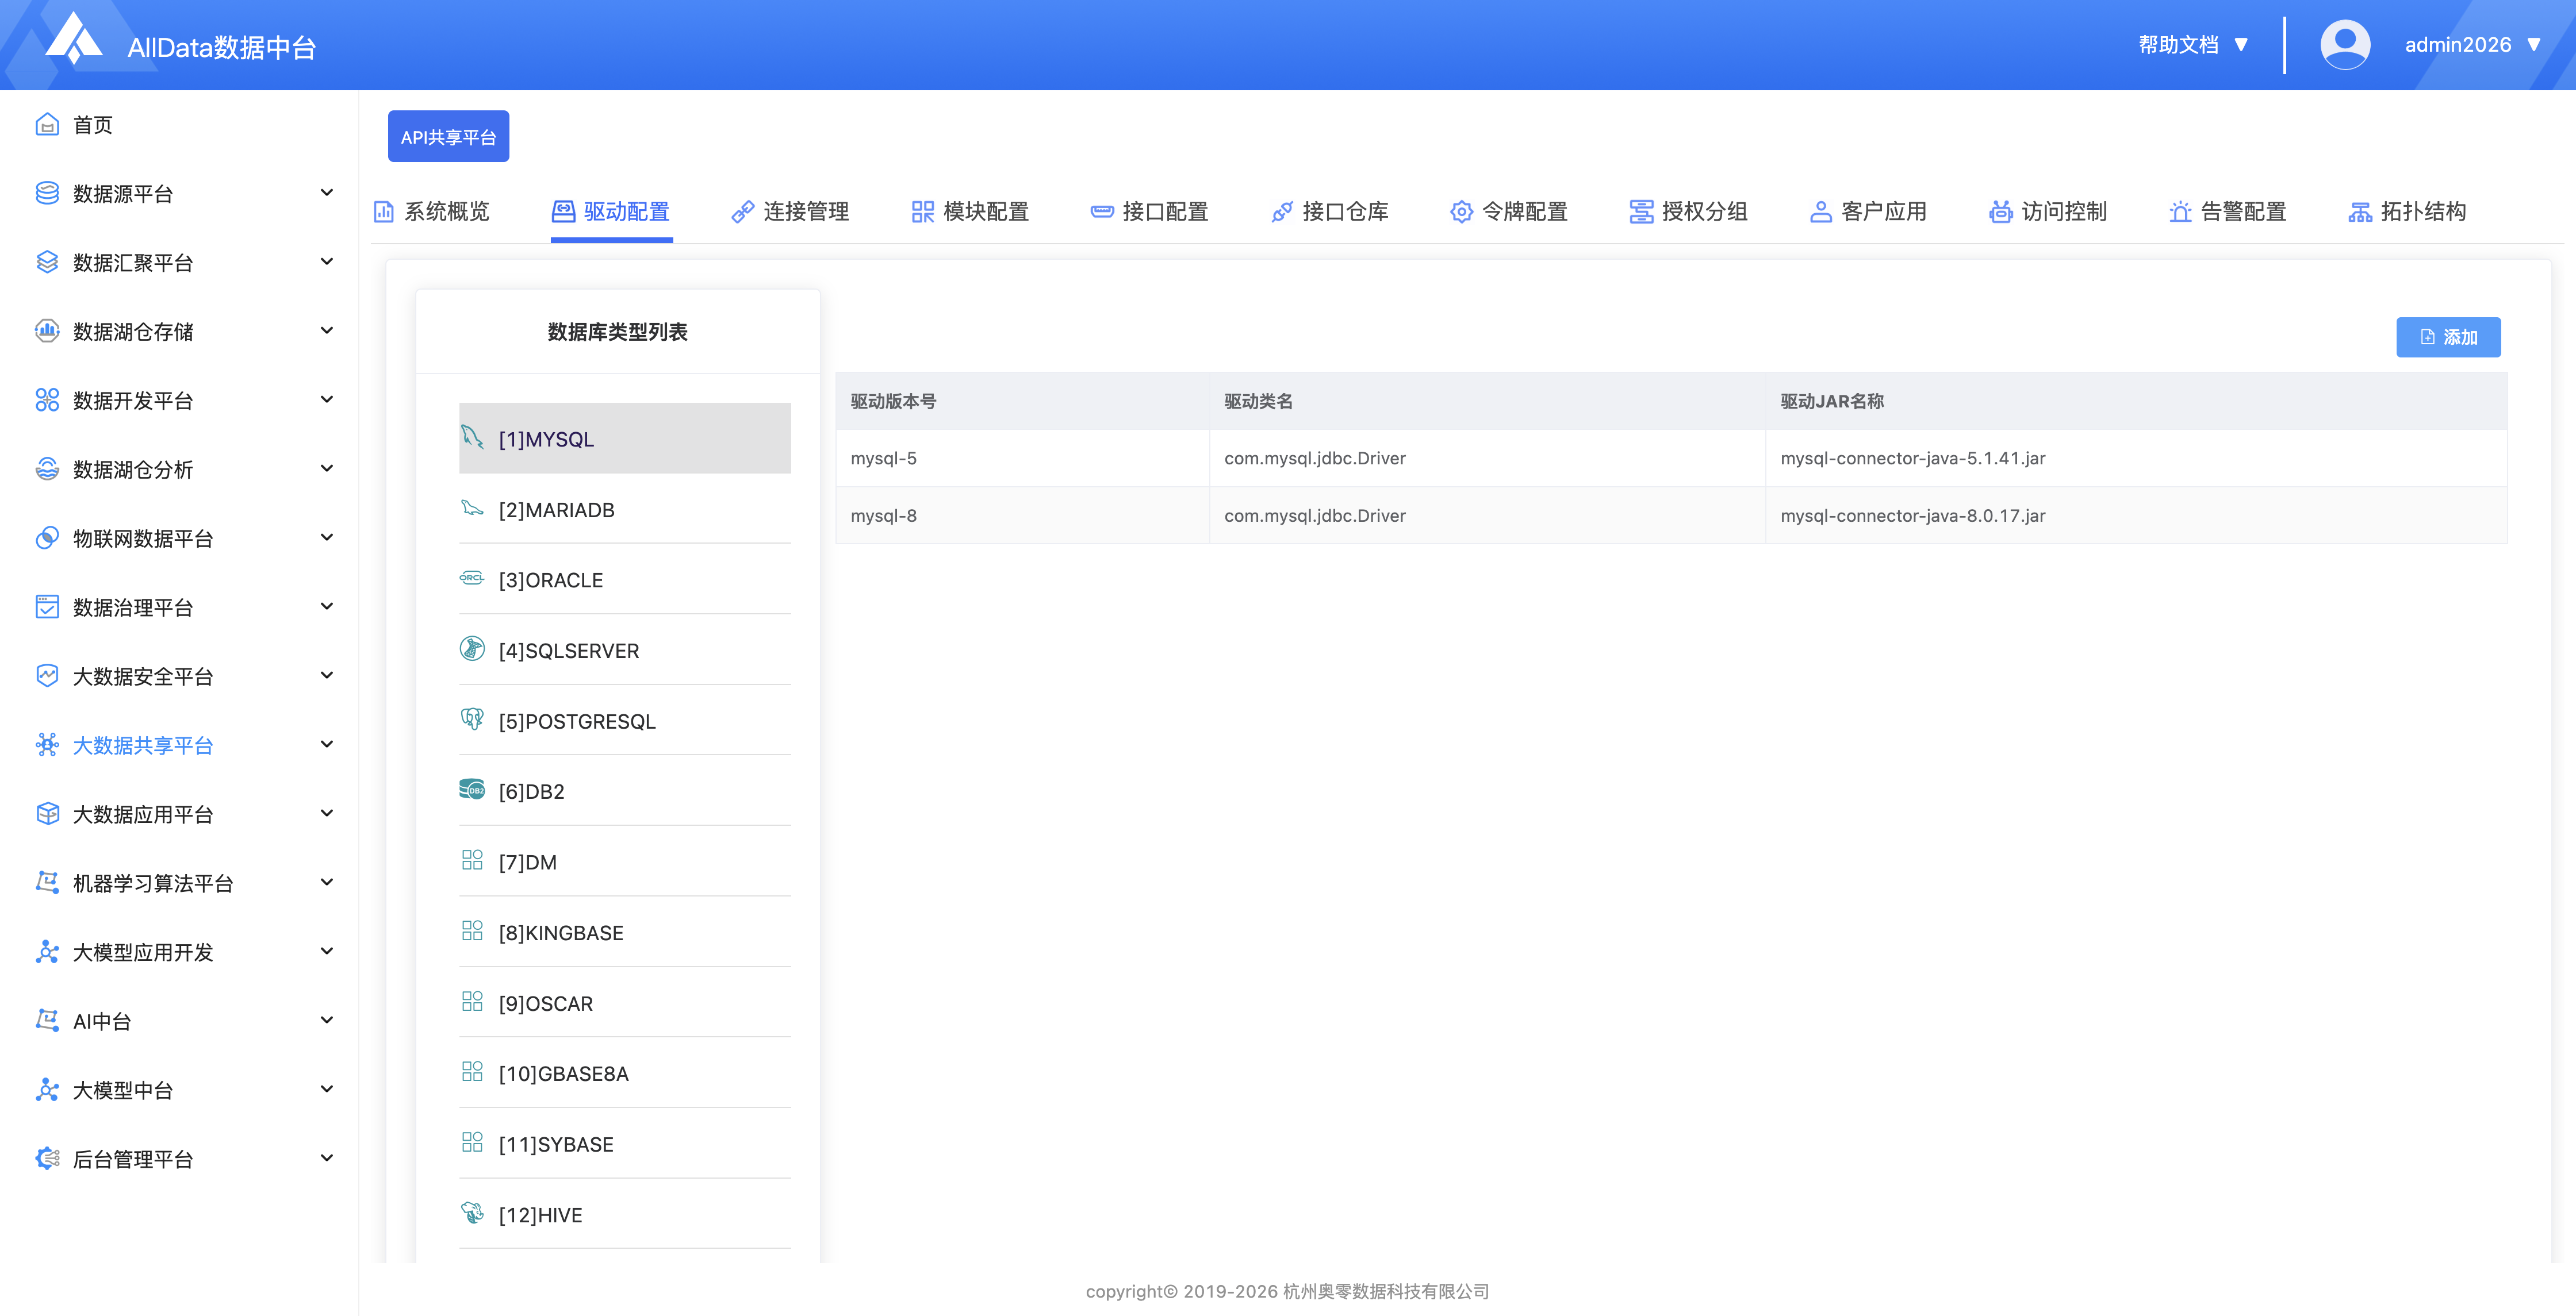2576x1316 pixels.
Task: Open the 告警配置 tab
Action: [x=2227, y=211]
